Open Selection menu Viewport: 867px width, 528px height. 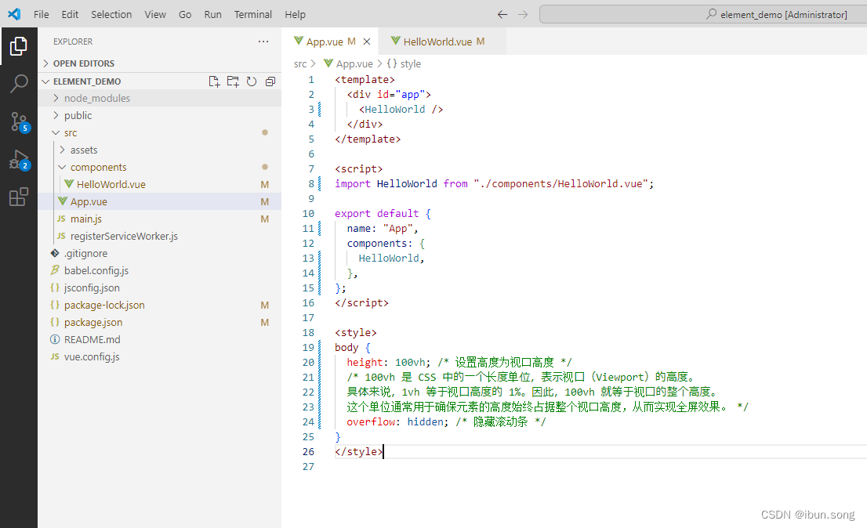[x=111, y=14]
